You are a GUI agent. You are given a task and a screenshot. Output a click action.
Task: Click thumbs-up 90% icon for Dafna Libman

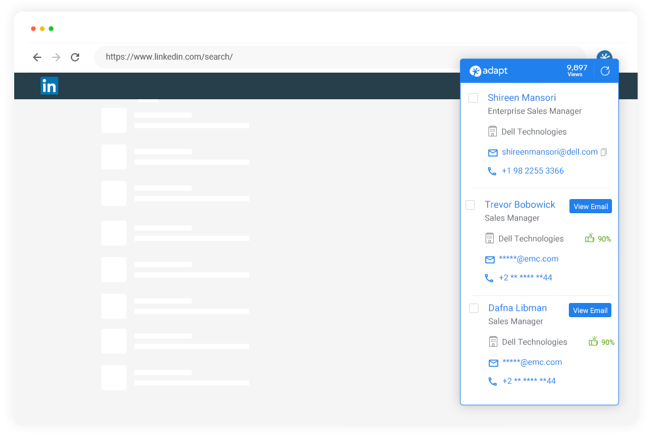pyautogui.click(x=594, y=342)
